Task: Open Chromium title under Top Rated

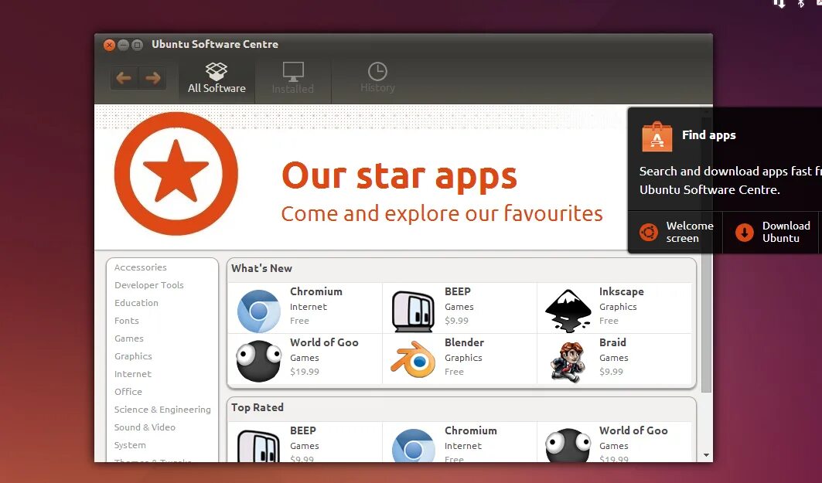Action: [x=471, y=430]
